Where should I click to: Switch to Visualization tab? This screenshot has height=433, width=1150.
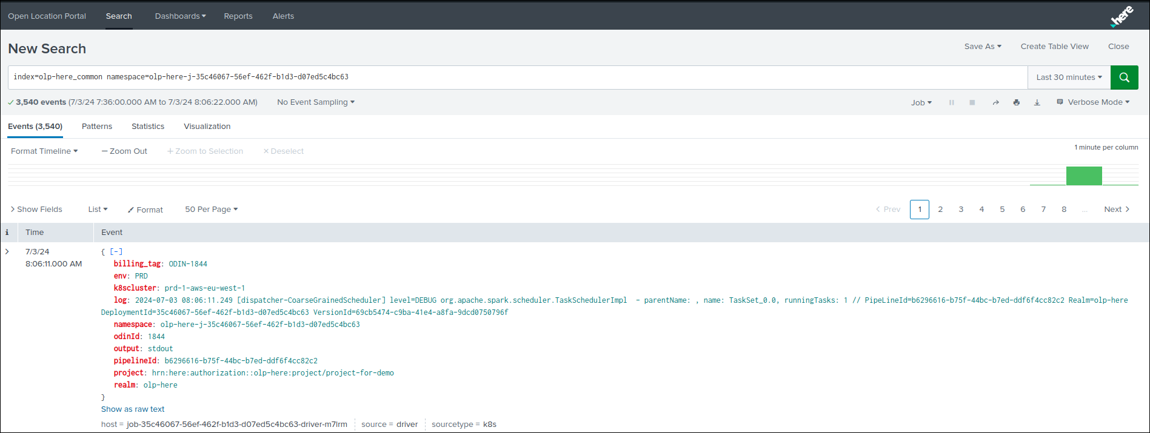point(207,127)
